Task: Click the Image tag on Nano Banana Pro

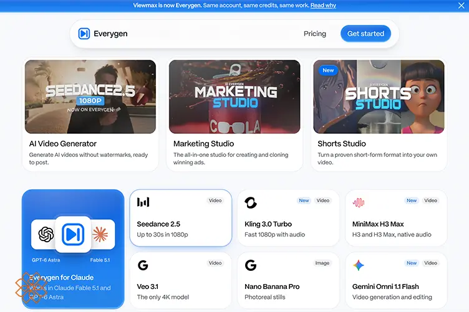Action: coord(322,263)
